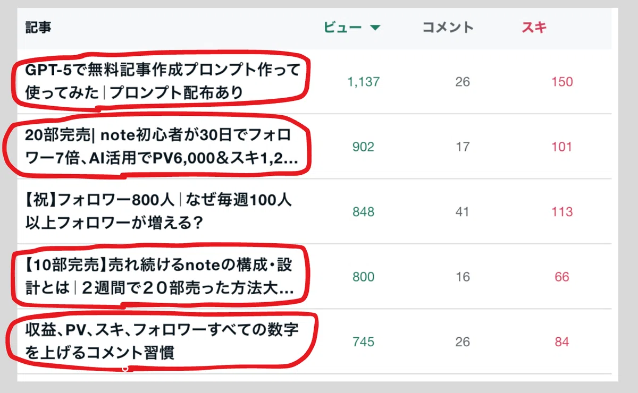The width and height of the screenshot is (638, 393).
Task: Click the 848 view count
Action: (364, 212)
